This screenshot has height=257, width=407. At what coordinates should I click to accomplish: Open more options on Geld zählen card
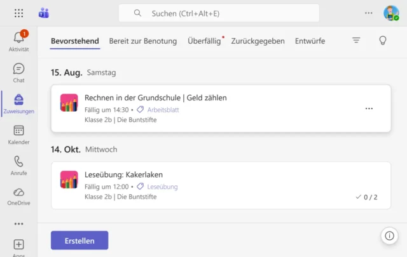point(369,109)
